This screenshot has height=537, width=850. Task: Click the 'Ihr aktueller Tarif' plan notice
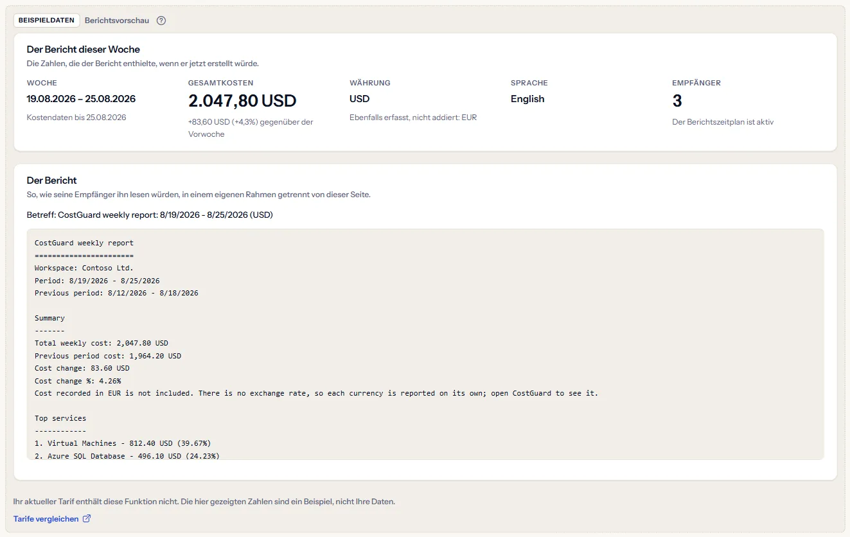pyautogui.click(x=204, y=501)
